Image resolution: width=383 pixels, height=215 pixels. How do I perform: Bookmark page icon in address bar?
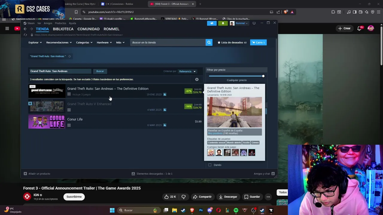point(76,12)
